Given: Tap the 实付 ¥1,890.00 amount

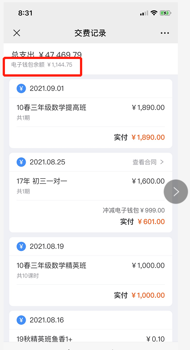Looking at the screenshot, I should pos(140,137).
